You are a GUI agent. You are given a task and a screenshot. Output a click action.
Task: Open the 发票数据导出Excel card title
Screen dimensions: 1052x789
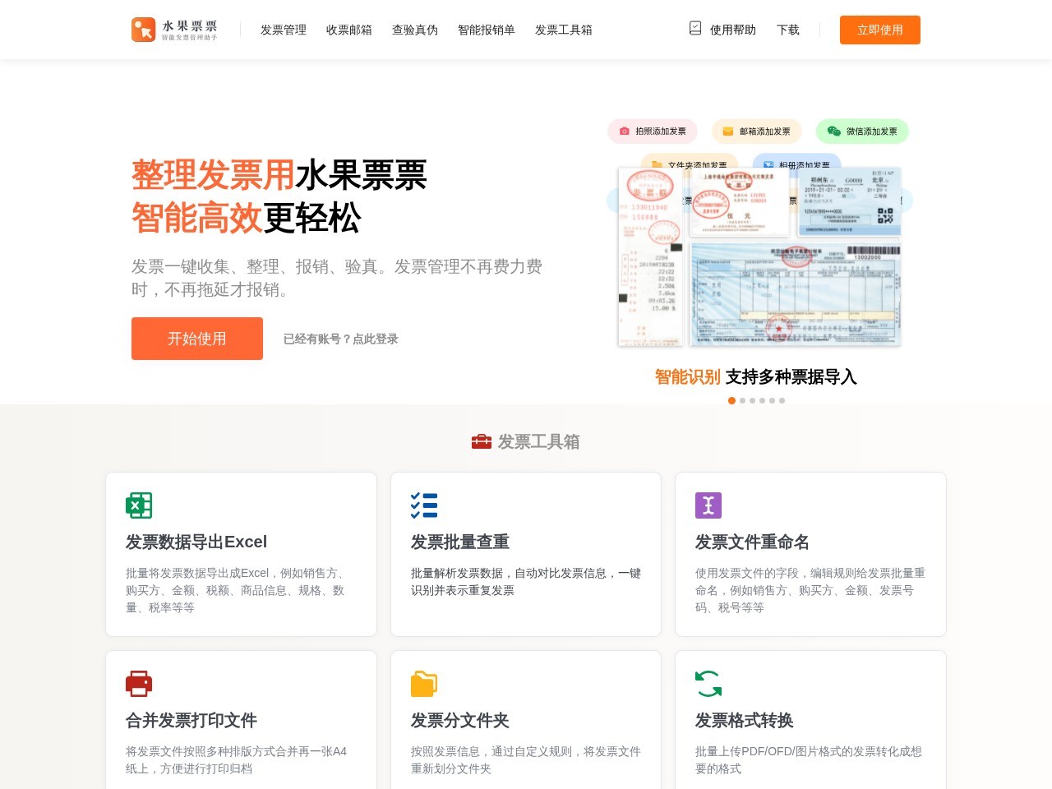pyautogui.click(x=196, y=542)
